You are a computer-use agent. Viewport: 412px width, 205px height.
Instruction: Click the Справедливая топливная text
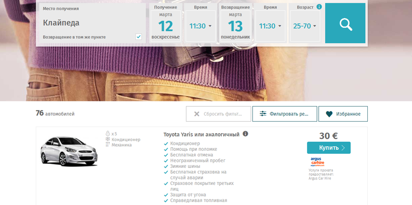tap(198, 200)
